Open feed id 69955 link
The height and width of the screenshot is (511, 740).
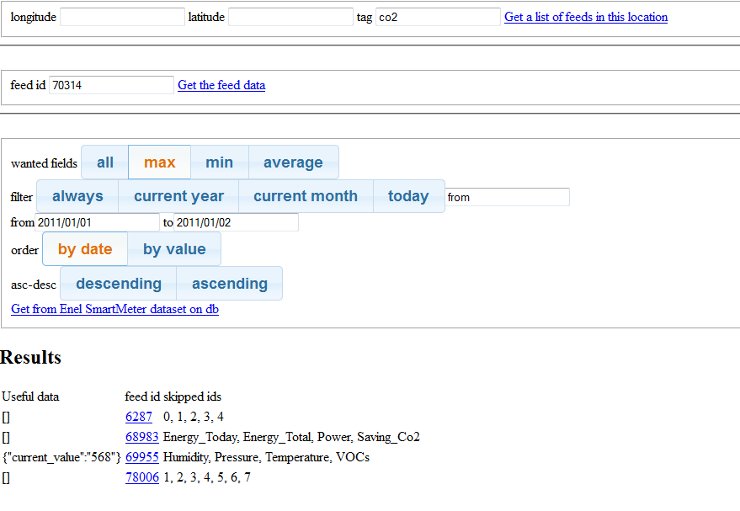click(x=141, y=457)
